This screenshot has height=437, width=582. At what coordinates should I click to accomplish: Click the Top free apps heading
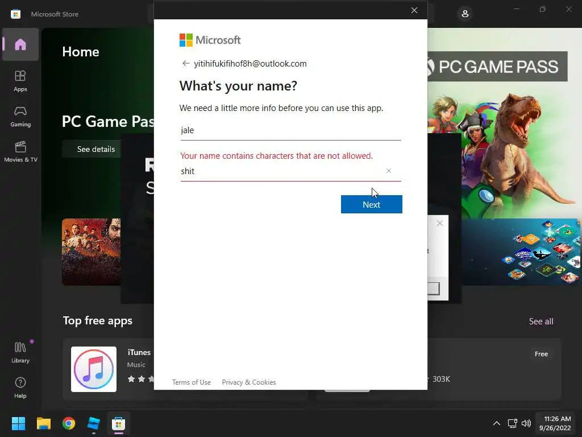click(x=98, y=320)
